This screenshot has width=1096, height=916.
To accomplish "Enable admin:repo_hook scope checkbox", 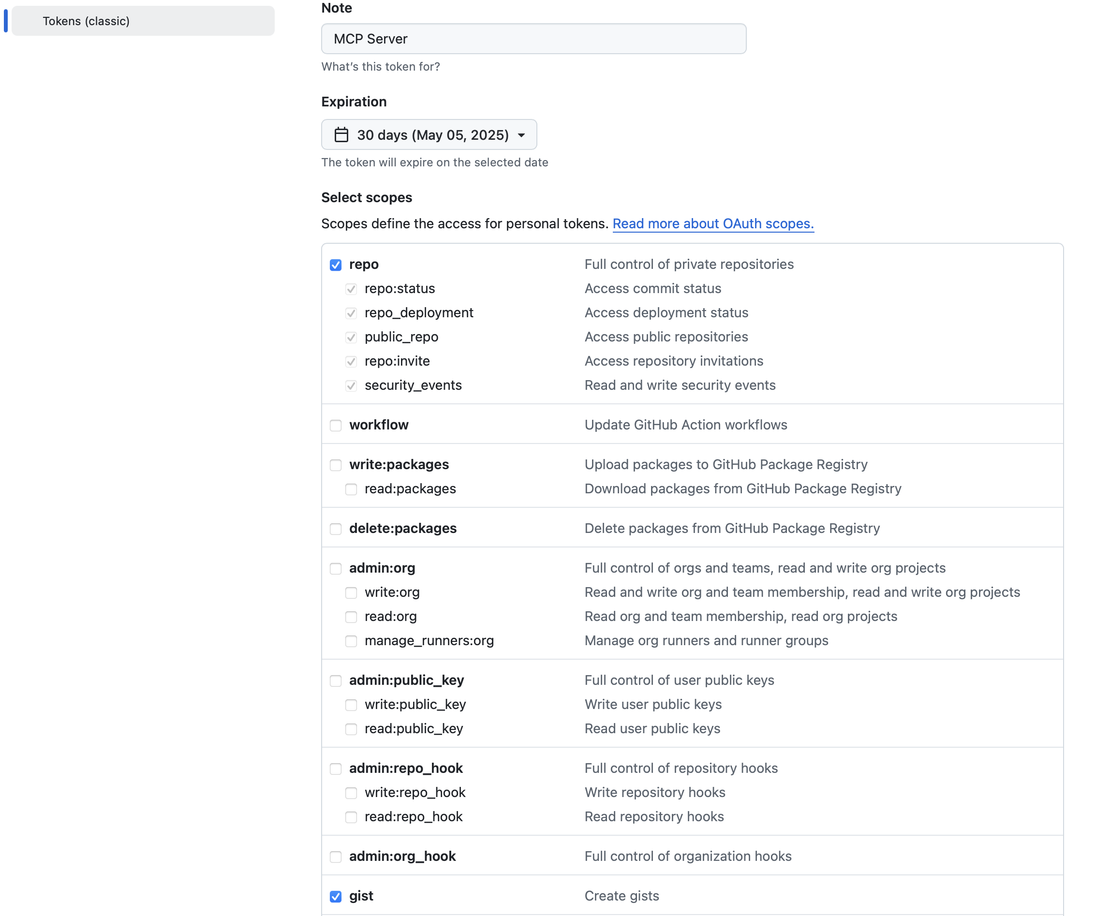I will pos(336,769).
